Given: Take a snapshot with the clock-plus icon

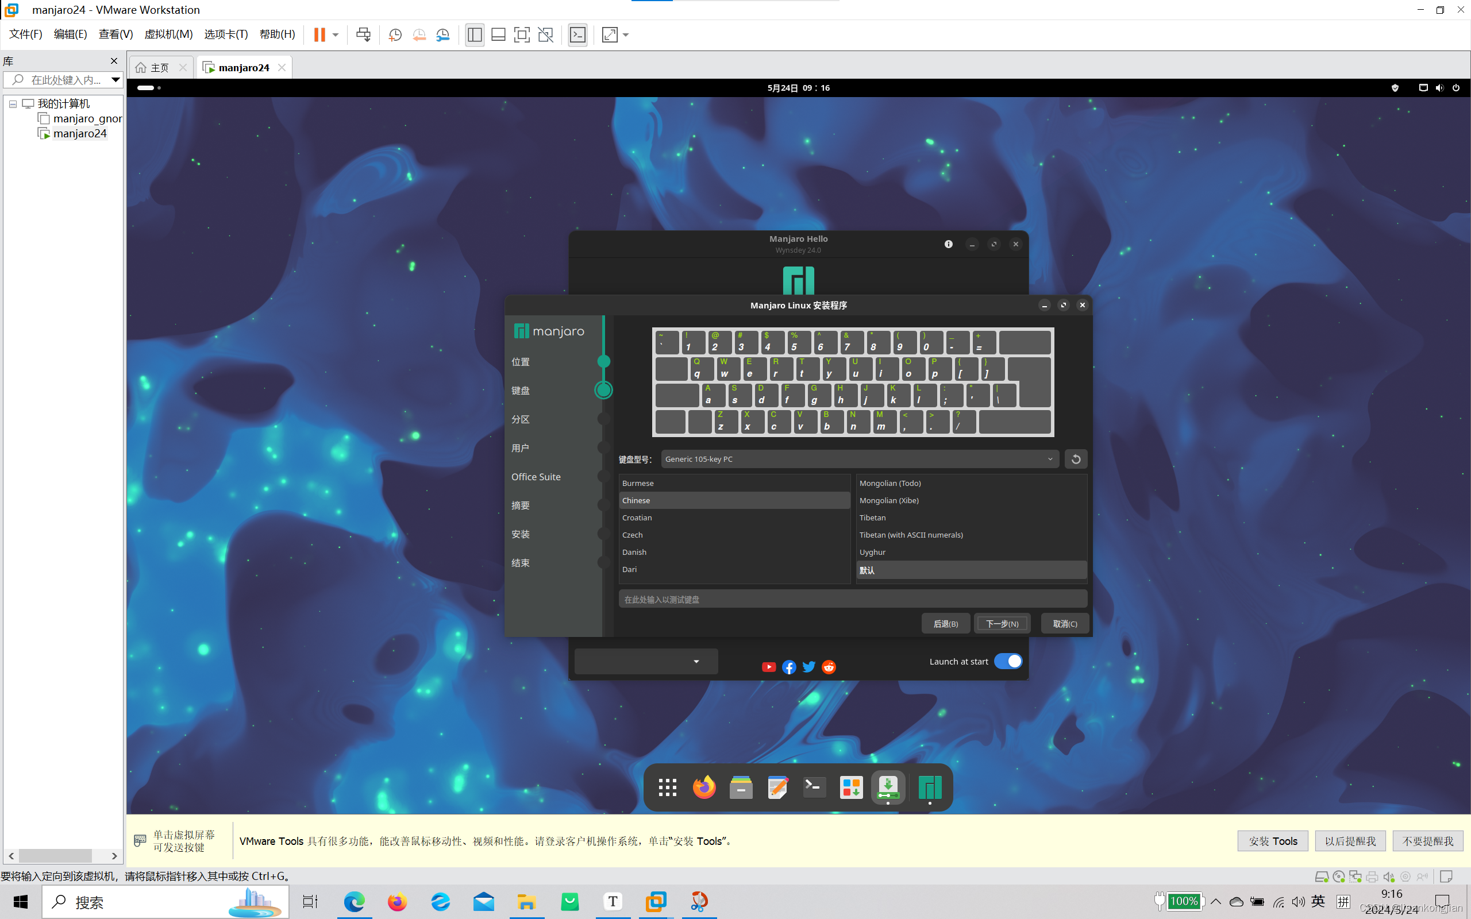Looking at the screenshot, I should coord(395,34).
